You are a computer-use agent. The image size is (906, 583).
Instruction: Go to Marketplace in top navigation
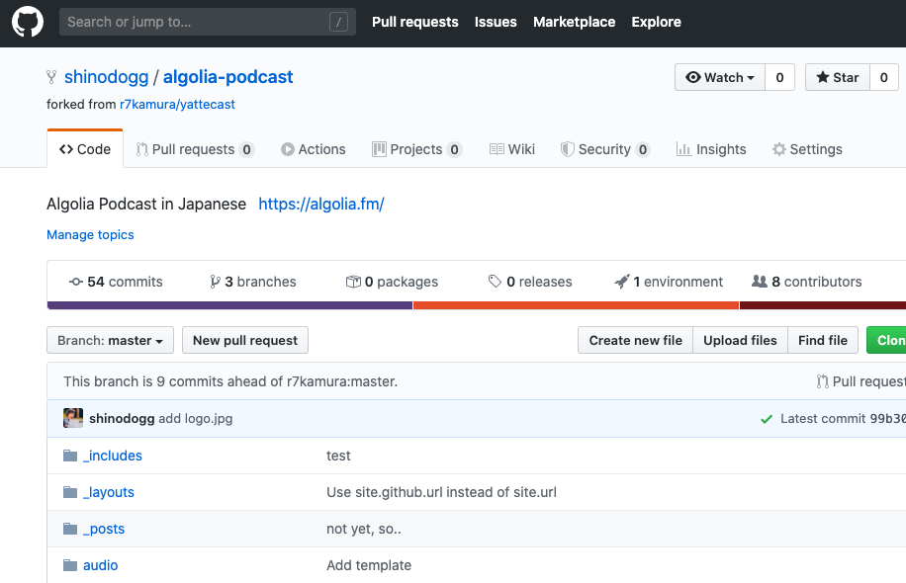pyautogui.click(x=575, y=22)
